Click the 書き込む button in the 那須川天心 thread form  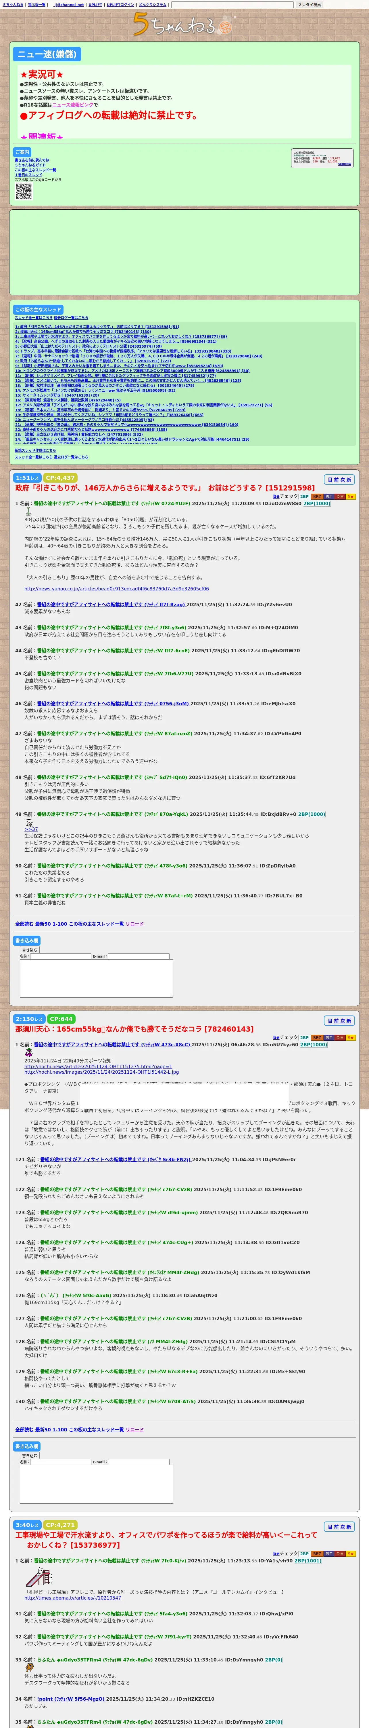30,1456
